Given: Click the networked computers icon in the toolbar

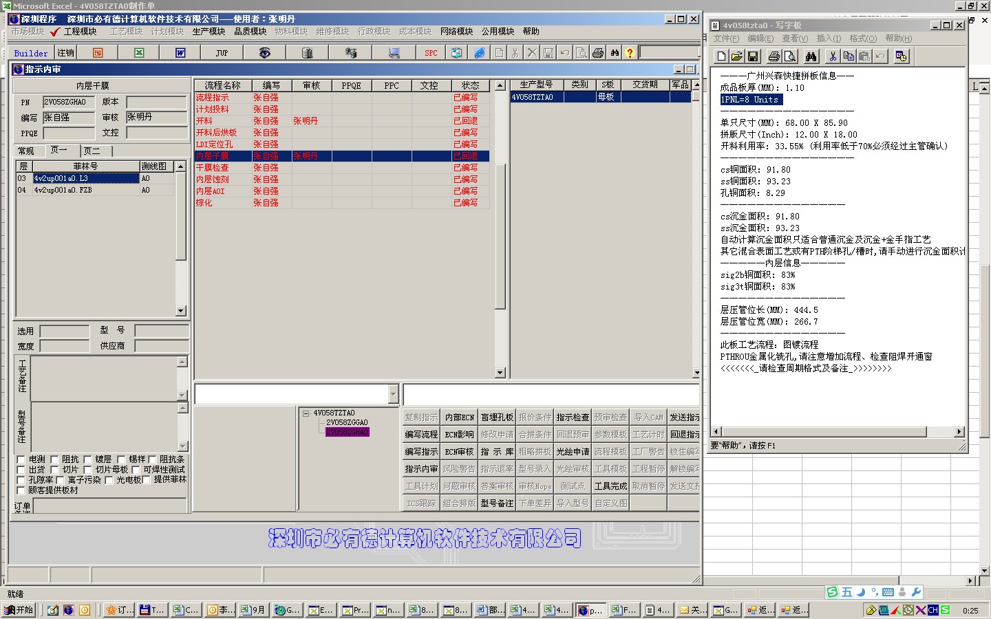Looking at the screenshot, I should tap(351, 53).
